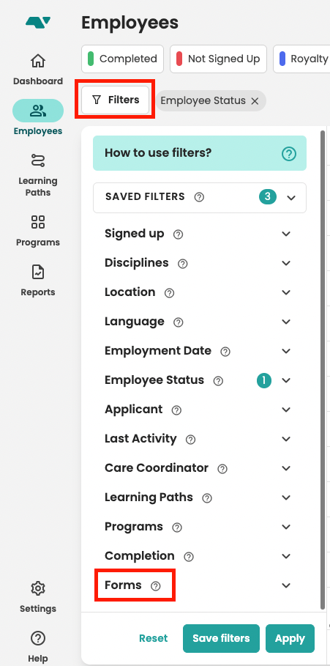
Task: Click the Reset link
Action: point(154,638)
